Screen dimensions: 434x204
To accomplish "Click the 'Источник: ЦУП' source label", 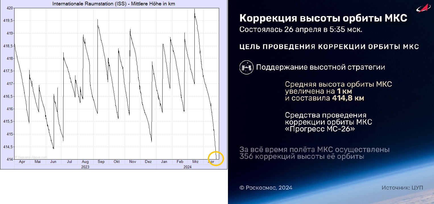I will coord(402,188).
